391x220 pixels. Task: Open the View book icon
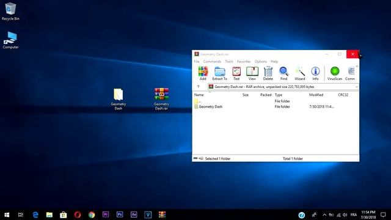[252, 73]
